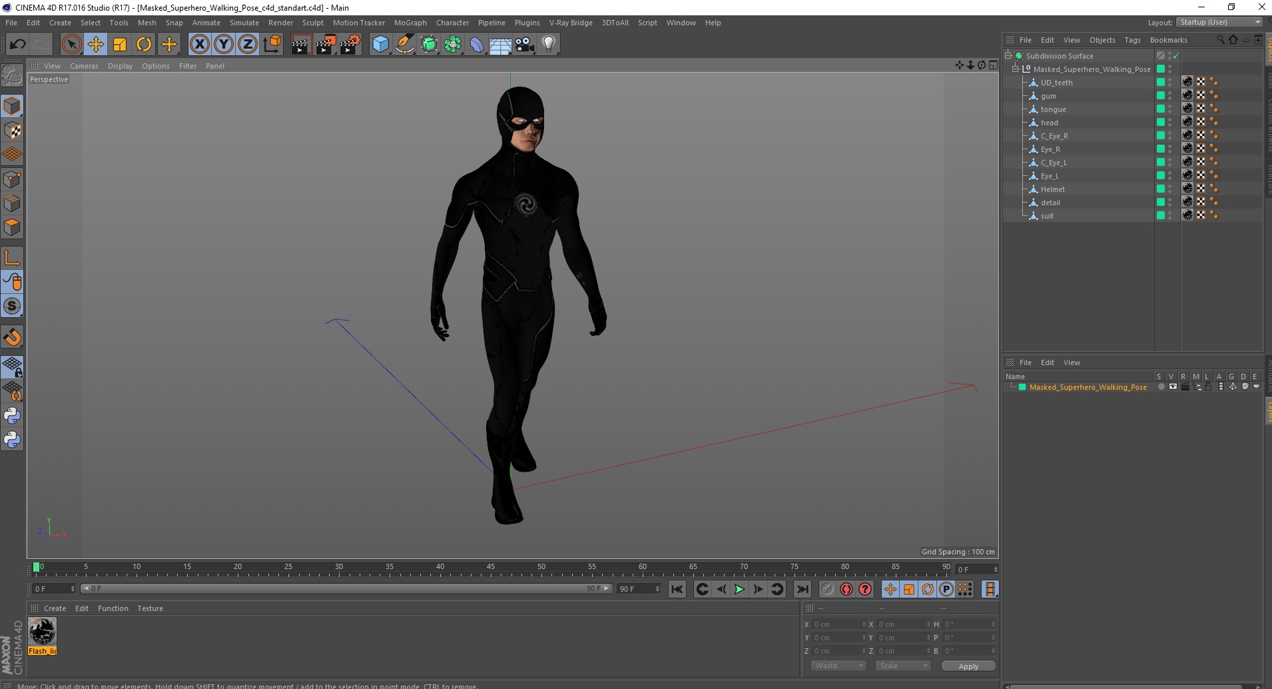The width and height of the screenshot is (1272, 689).
Task: Activate the Rotate tool
Action: [x=144, y=45]
